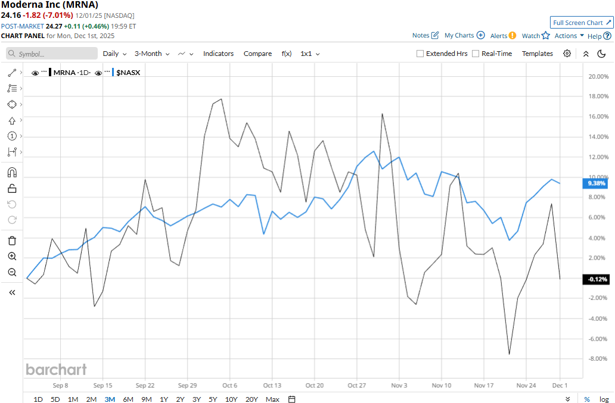Open Notes editor
Screen dimensions: 615x403
[425, 35]
